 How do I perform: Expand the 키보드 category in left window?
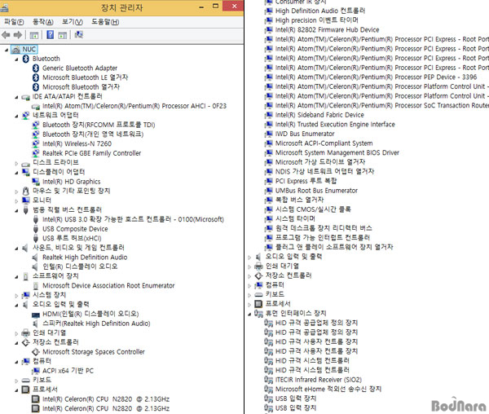coord(16,381)
